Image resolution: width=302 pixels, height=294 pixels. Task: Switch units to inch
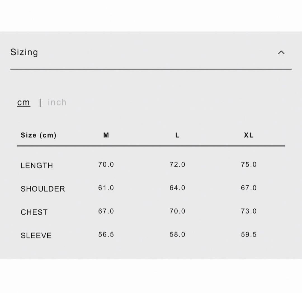[57, 102]
